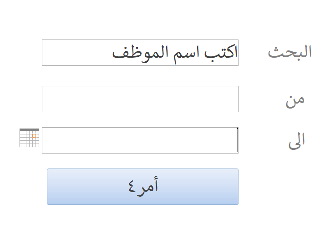This screenshot has height=228, width=325.
Task: Focus the البحث search text box
Action: [x=140, y=53]
